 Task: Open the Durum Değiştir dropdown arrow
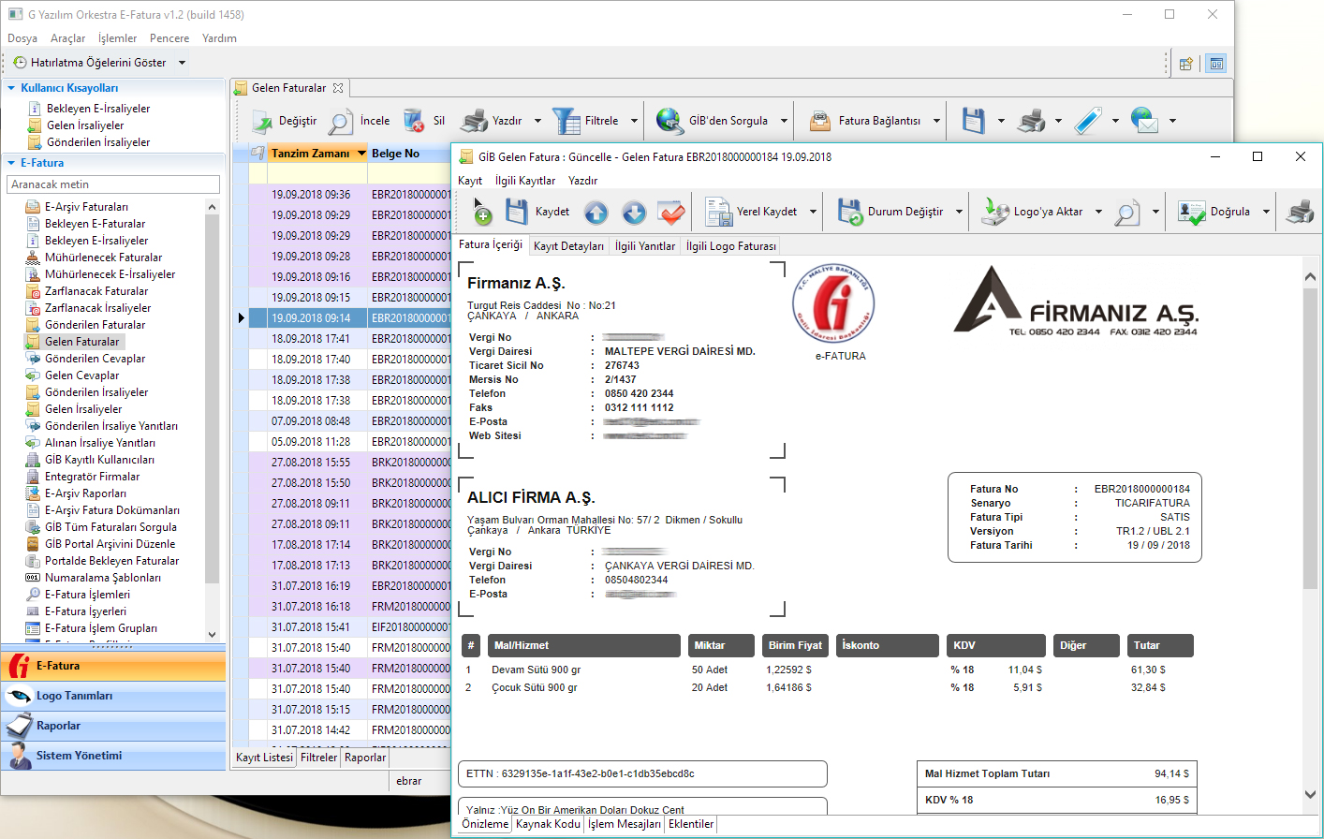(x=959, y=212)
